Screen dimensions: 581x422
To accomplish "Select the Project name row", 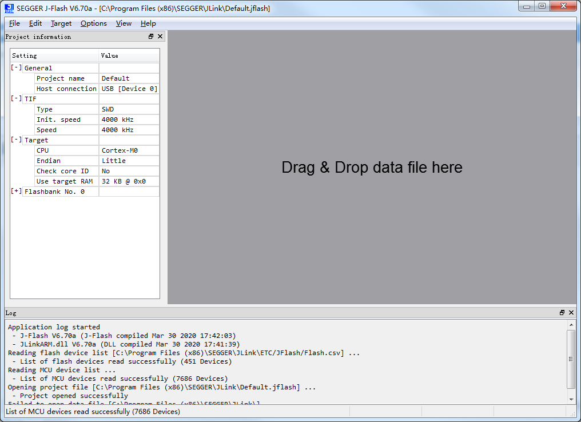I will 97,78.
